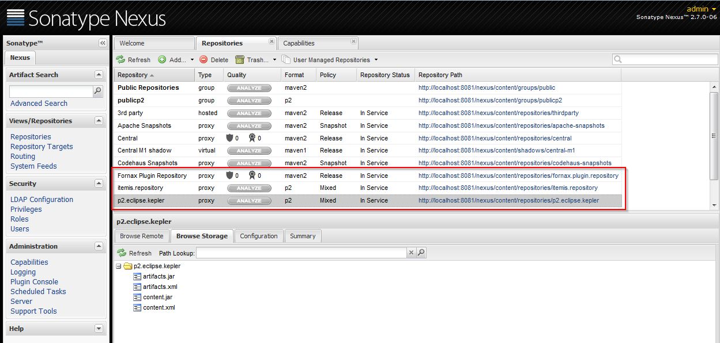Select artifacts.jar in the storage tree
720x343 pixels.
tap(159, 276)
